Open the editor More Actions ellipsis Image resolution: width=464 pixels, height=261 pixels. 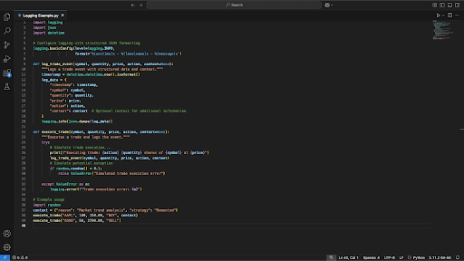[458, 15]
